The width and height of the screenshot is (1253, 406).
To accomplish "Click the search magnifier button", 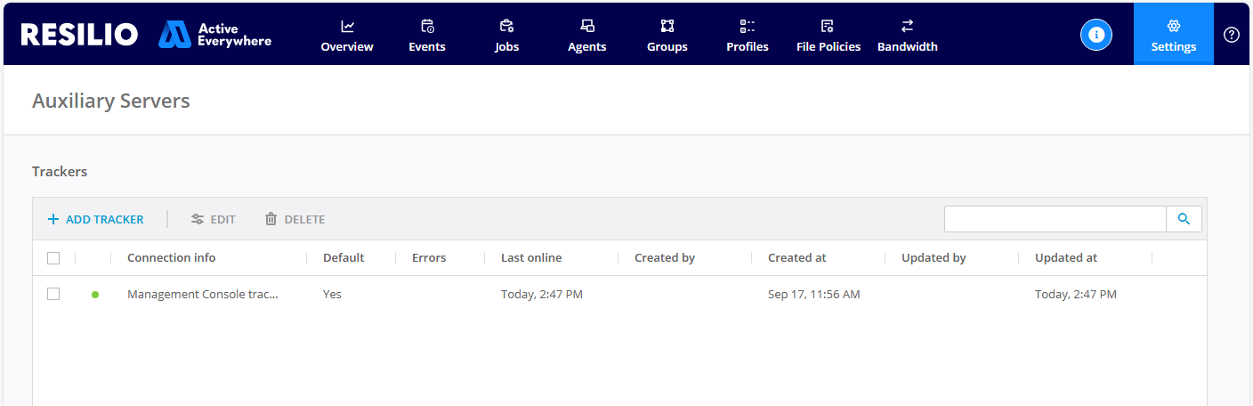I will click(1184, 219).
